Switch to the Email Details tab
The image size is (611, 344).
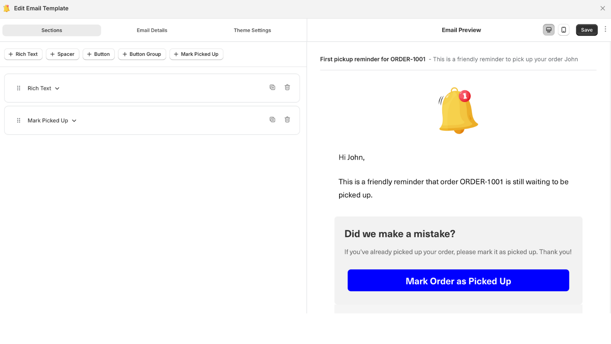point(152,30)
